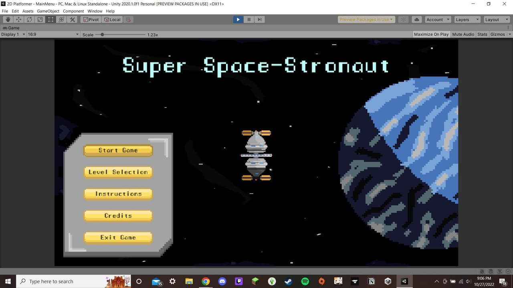Toggle grid snapping icon
Screen dimensions: 513x288
(x=128, y=19)
